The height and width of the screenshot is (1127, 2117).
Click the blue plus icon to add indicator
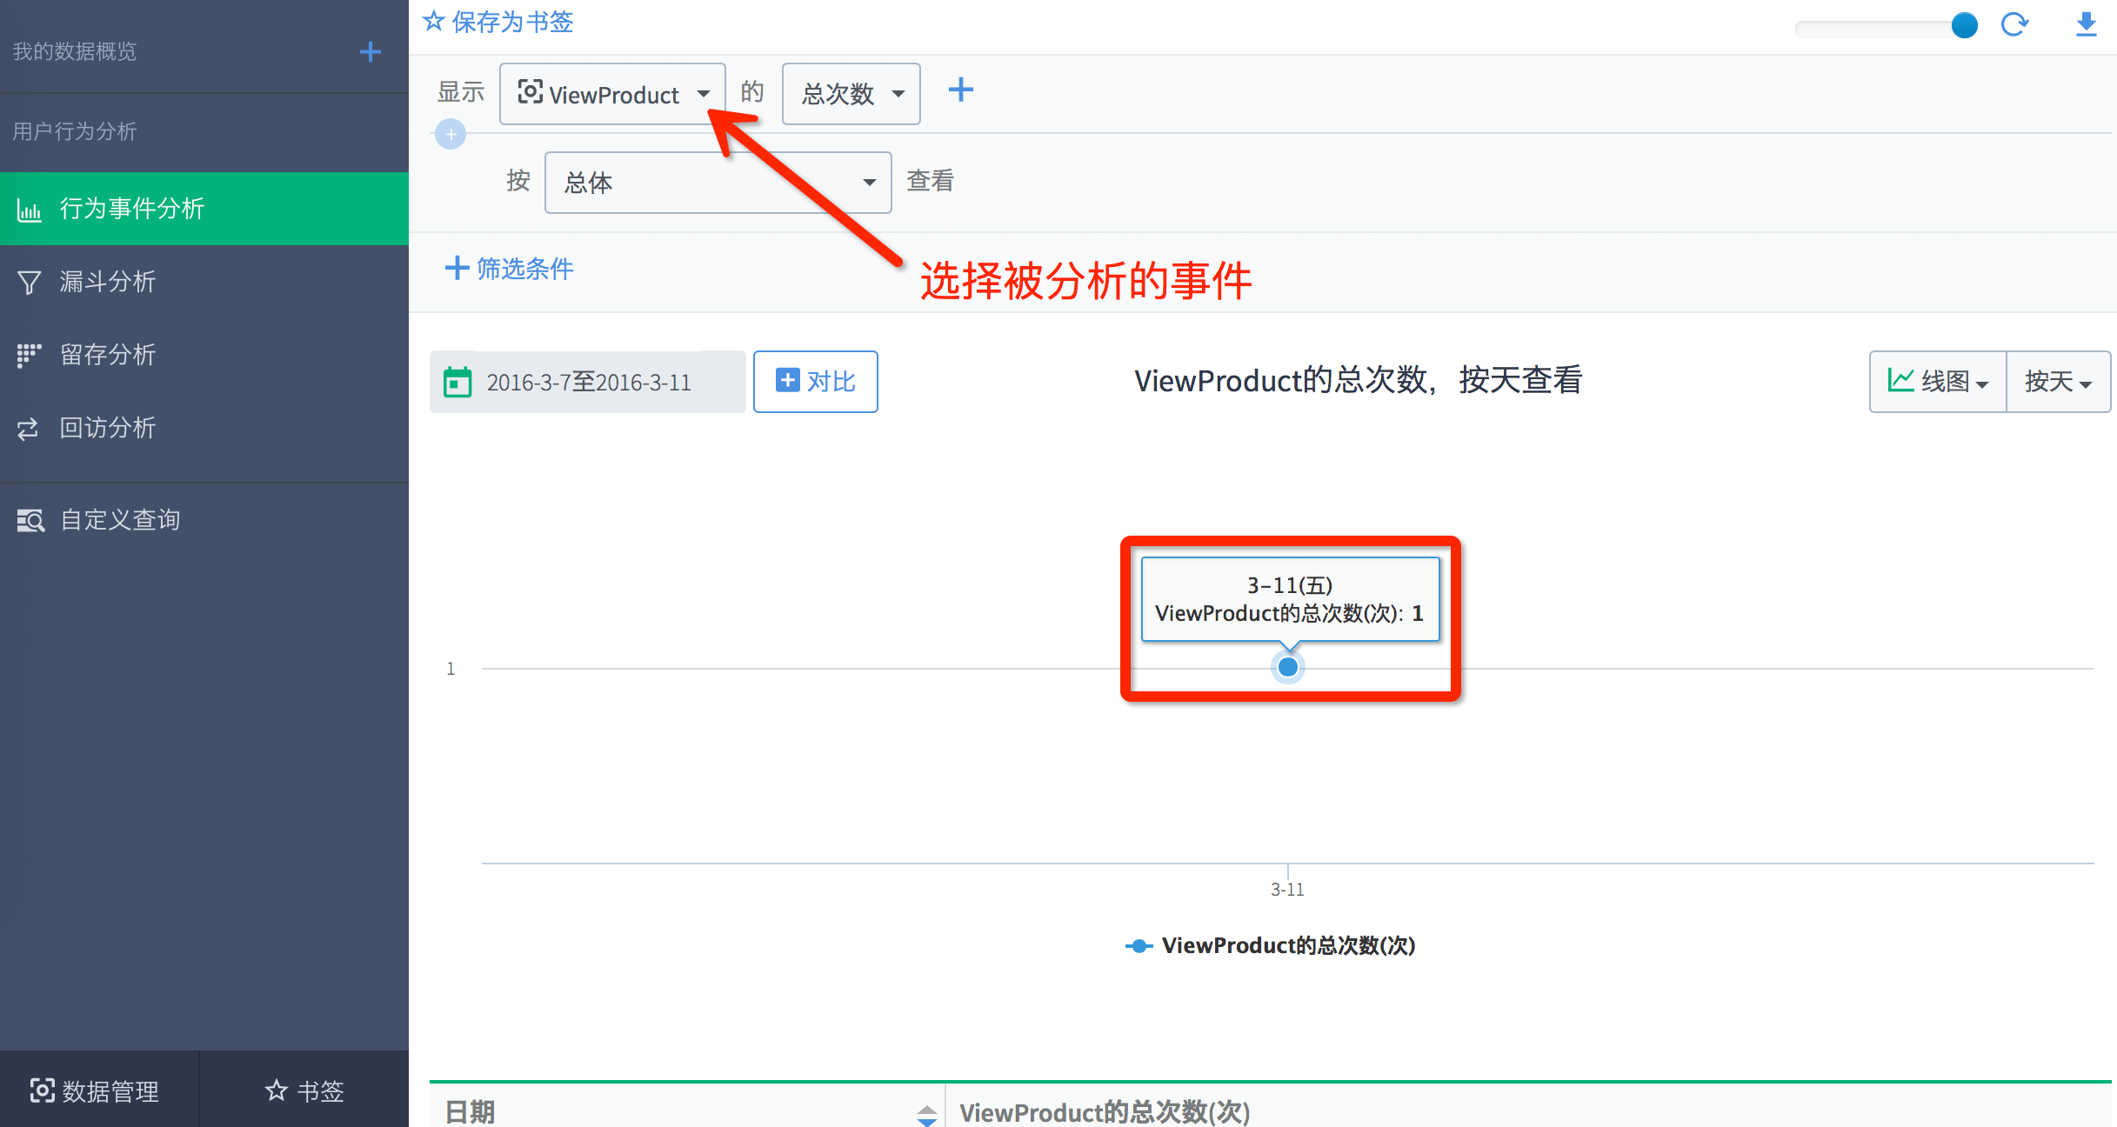point(960,90)
